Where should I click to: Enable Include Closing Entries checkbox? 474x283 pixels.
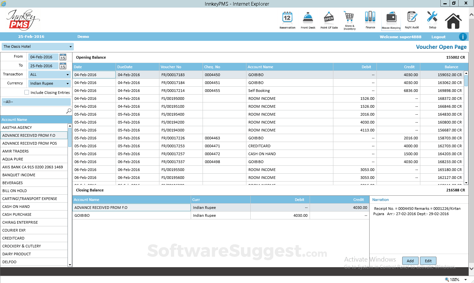[27, 92]
